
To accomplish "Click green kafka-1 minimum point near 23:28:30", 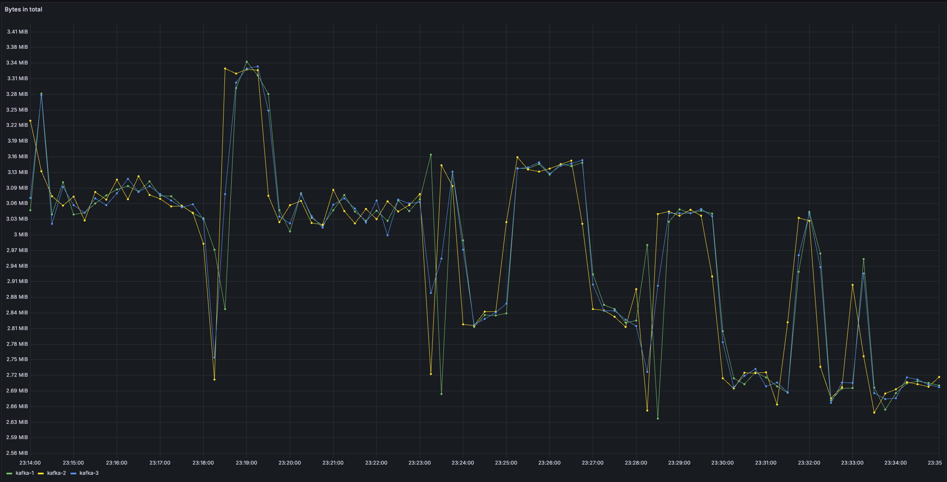I will pyautogui.click(x=658, y=418).
